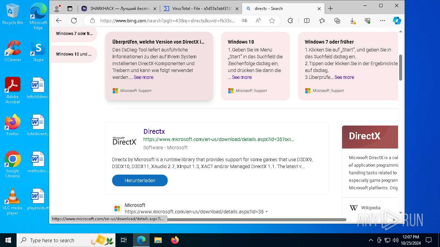Close the SHARKHACK tab
The width and height of the screenshot is (440, 247).
[x=155, y=9]
